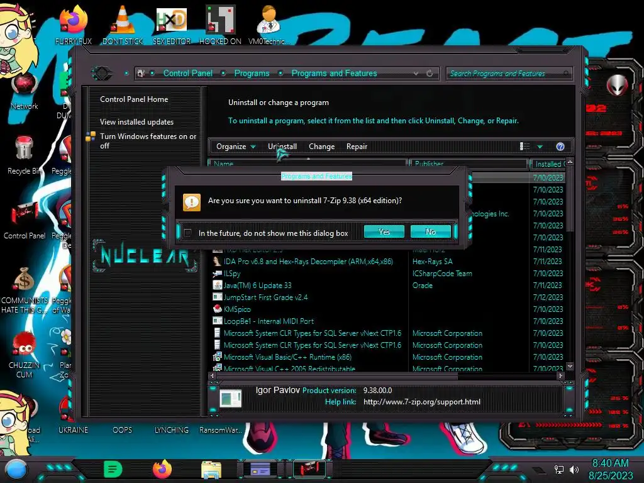Sort the list by Name column header
Viewport: 644px width, 483px height.
[307, 164]
